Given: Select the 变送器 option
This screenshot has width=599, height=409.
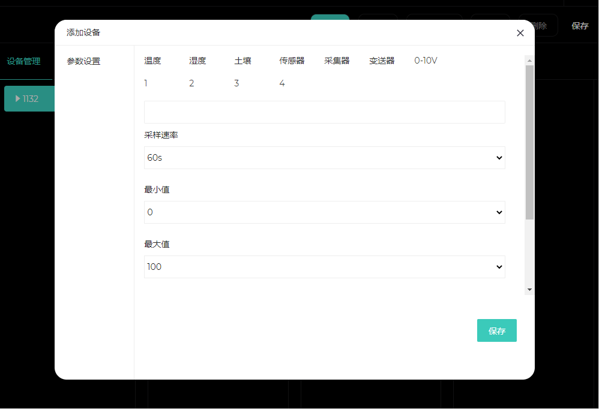Looking at the screenshot, I should [x=382, y=61].
